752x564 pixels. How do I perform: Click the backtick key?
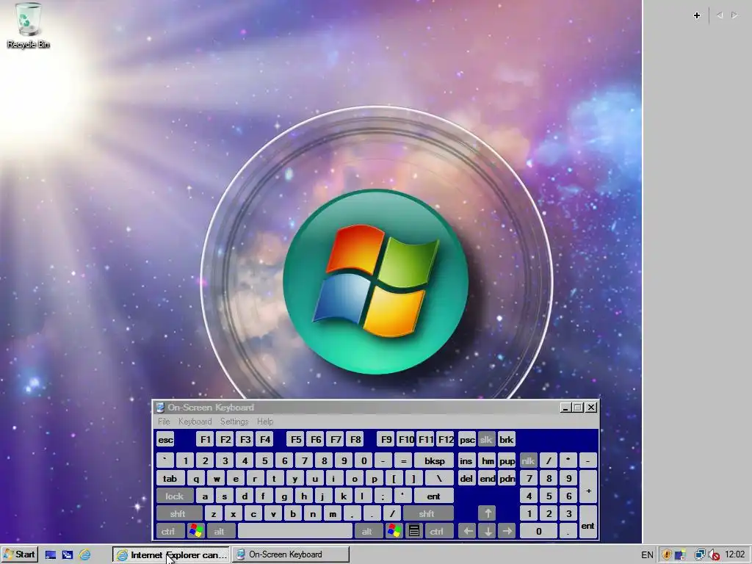click(x=165, y=461)
